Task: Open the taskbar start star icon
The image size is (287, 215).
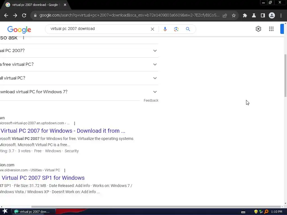Action: coord(5,211)
